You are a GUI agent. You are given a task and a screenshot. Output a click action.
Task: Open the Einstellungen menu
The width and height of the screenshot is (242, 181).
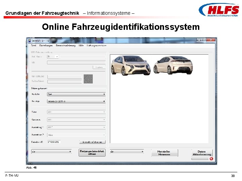point(46,46)
